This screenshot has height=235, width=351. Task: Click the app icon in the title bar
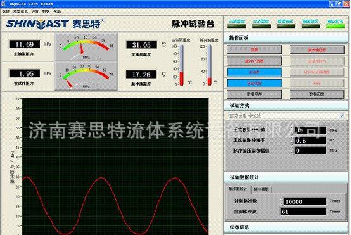tap(3, 3)
